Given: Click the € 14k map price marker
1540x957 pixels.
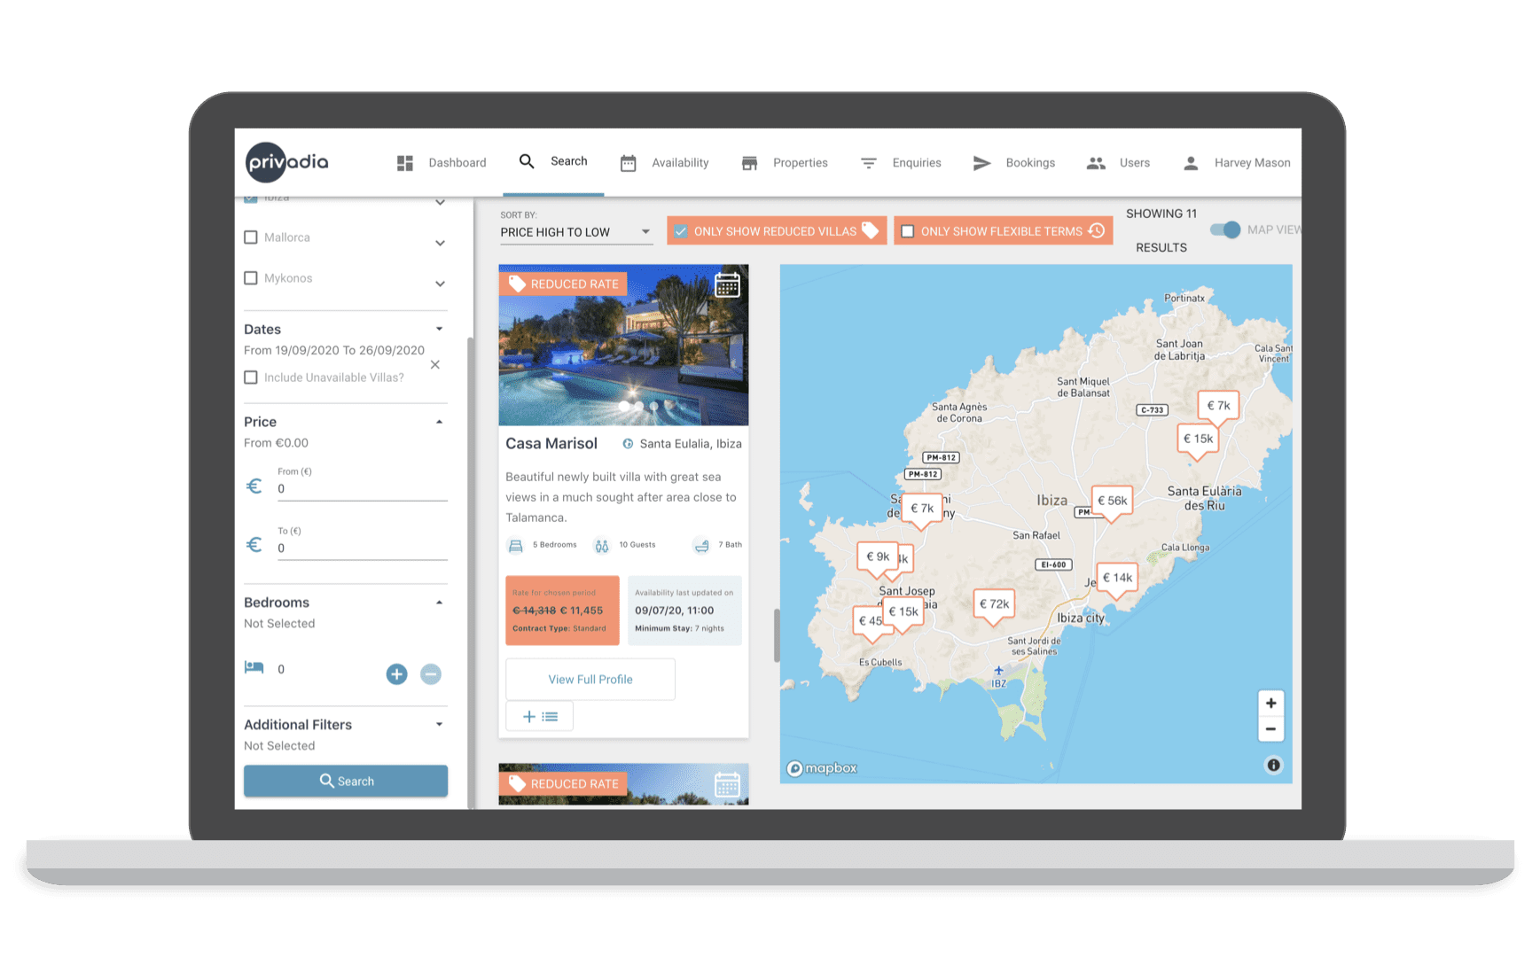Looking at the screenshot, I should click(x=1117, y=580).
